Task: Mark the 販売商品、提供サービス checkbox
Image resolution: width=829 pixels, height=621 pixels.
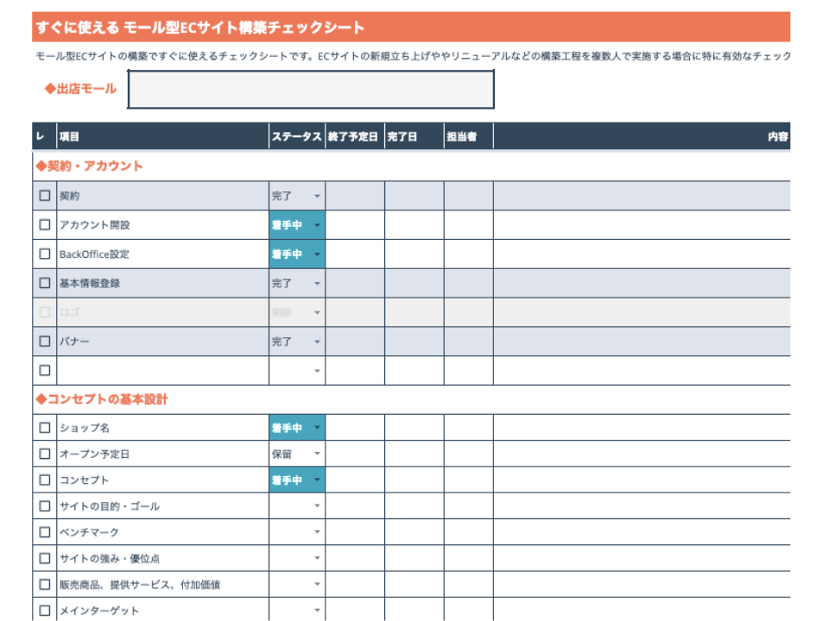Action: [45, 585]
